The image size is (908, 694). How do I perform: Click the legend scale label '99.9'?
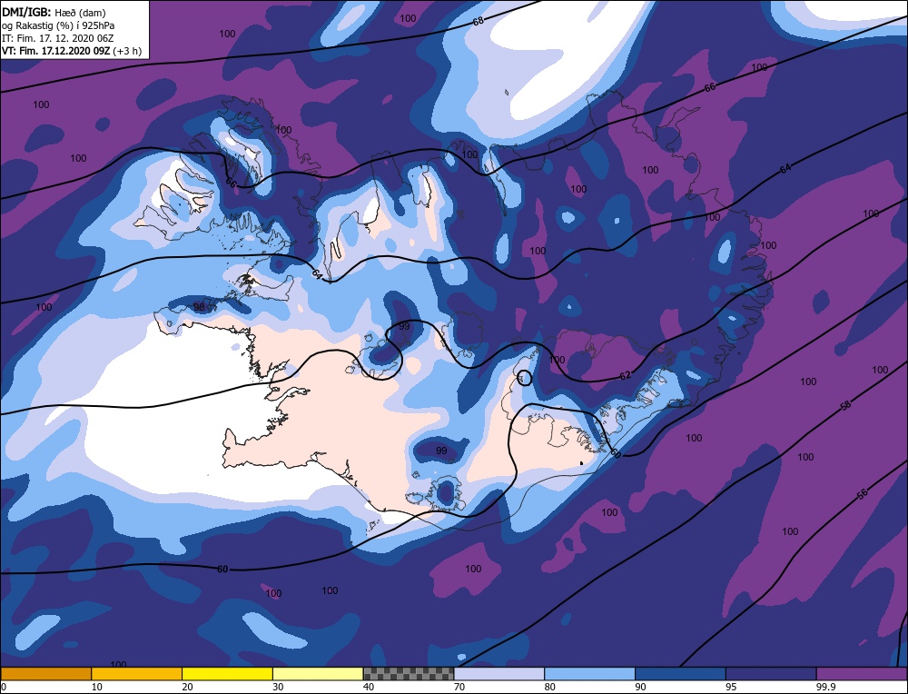825,687
